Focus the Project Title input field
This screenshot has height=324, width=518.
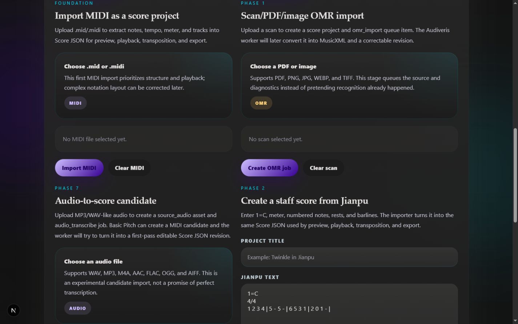click(x=349, y=257)
